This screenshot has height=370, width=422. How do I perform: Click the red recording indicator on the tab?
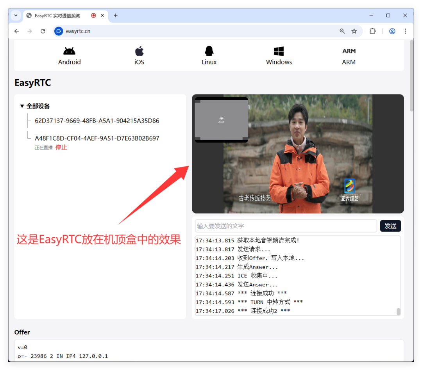[x=93, y=15]
